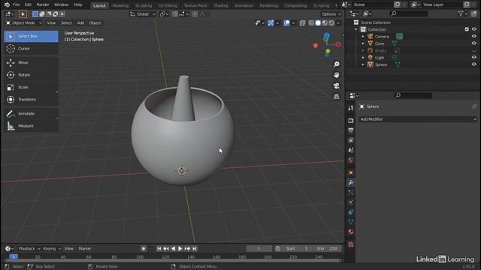The image size is (481, 270).
Task: Switch to wireframe viewport shading
Action: [x=311, y=23]
